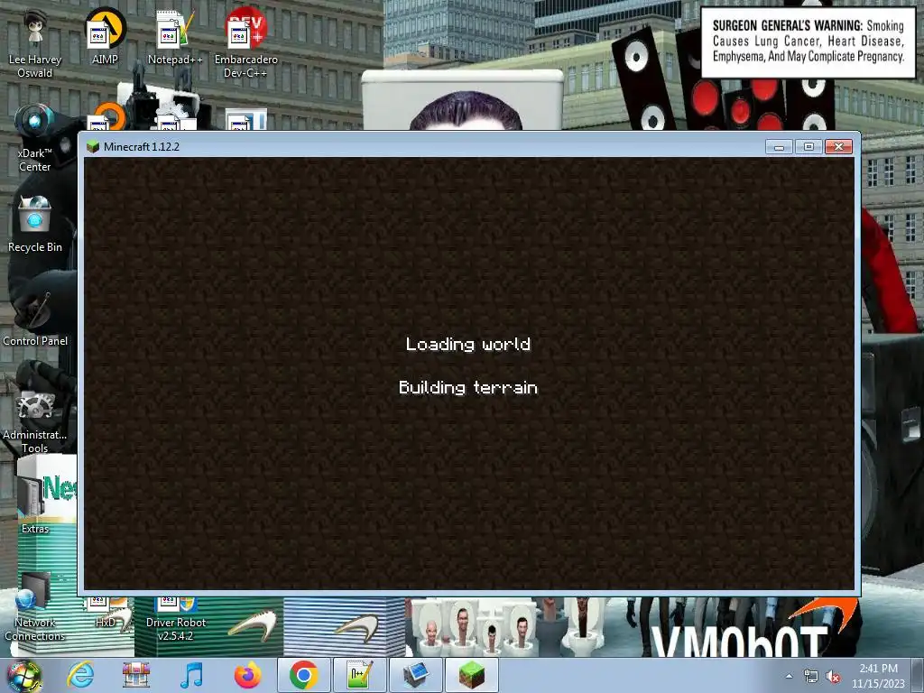Click the Minecraft 1.12.2 title bar text
Image resolution: width=924 pixels, height=693 pixels.
tap(142, 147)
